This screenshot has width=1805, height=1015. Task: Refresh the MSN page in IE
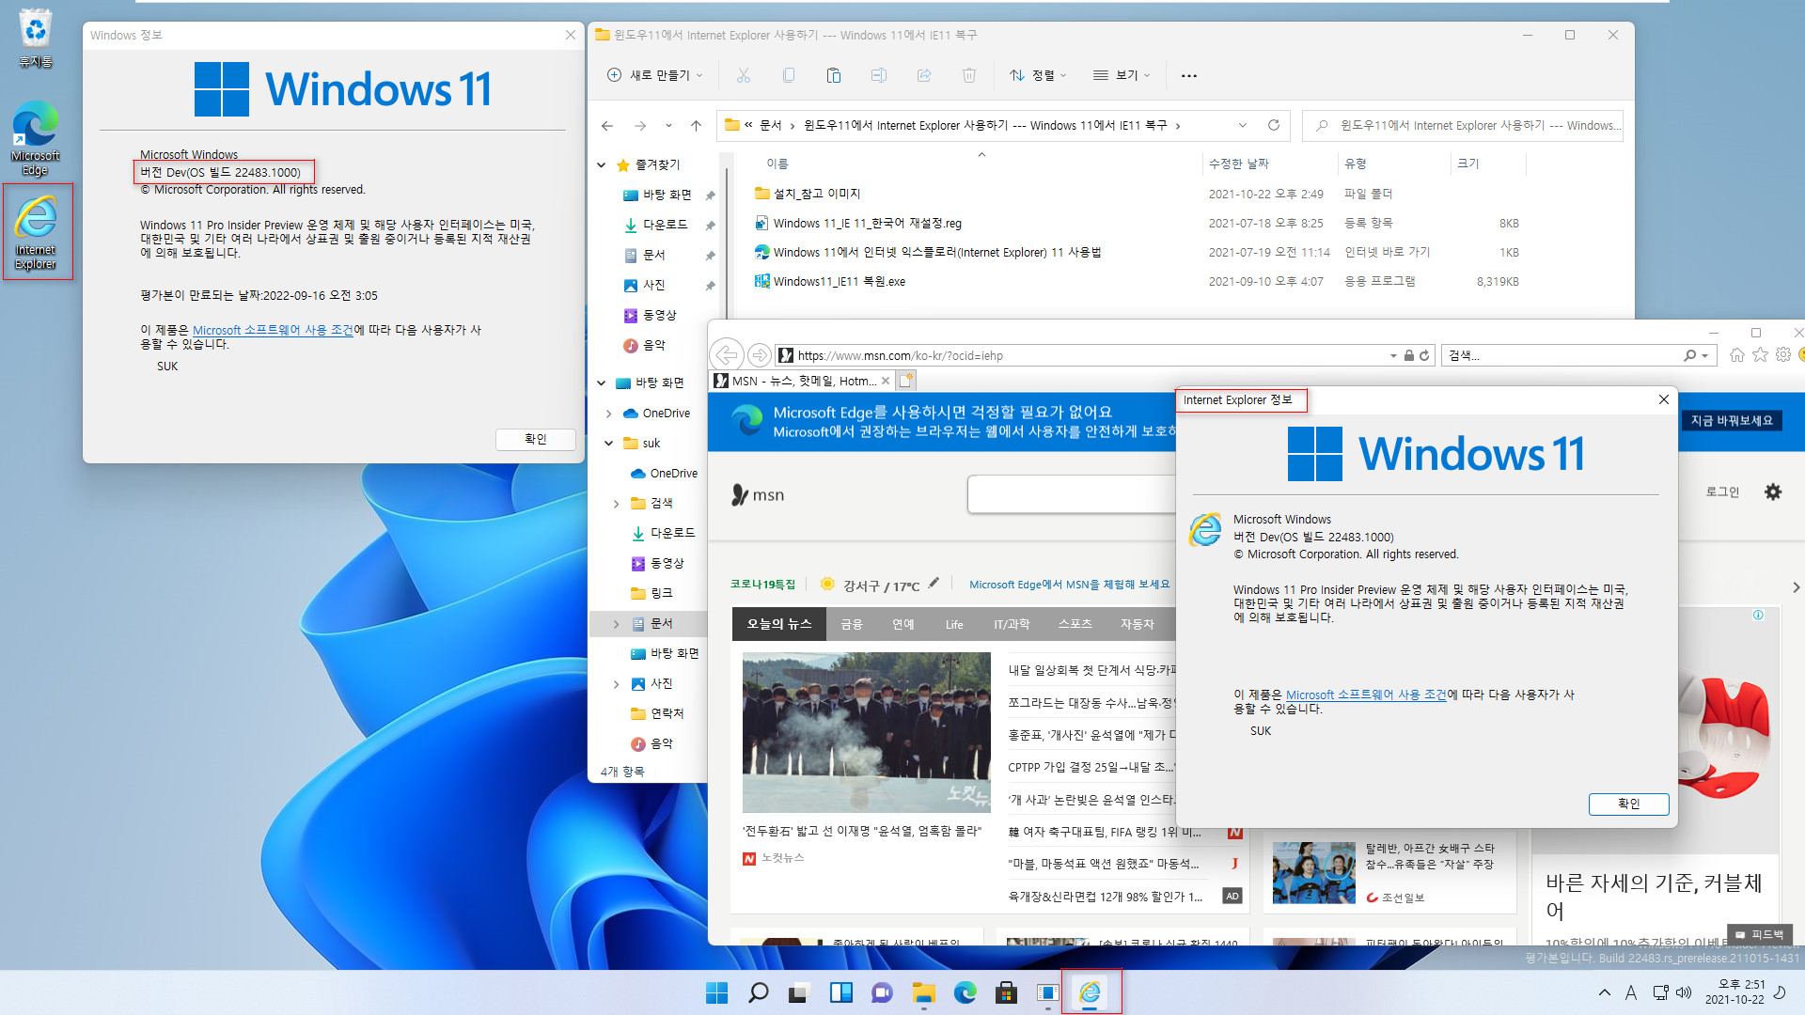[x=1424, y=355]
